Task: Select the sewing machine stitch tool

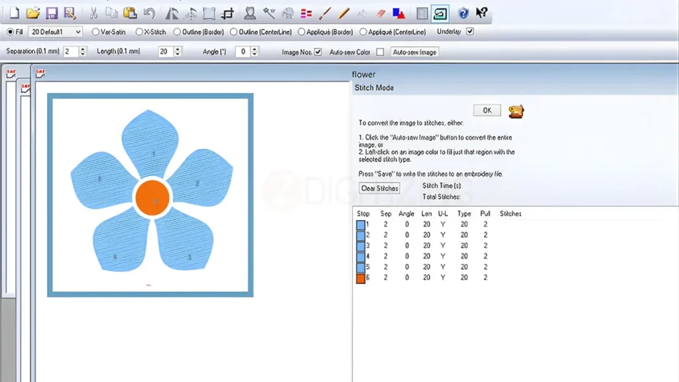Action: [x=442, y=13]
